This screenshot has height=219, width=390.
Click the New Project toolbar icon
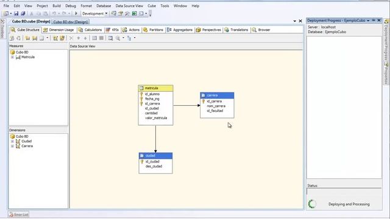6,13
